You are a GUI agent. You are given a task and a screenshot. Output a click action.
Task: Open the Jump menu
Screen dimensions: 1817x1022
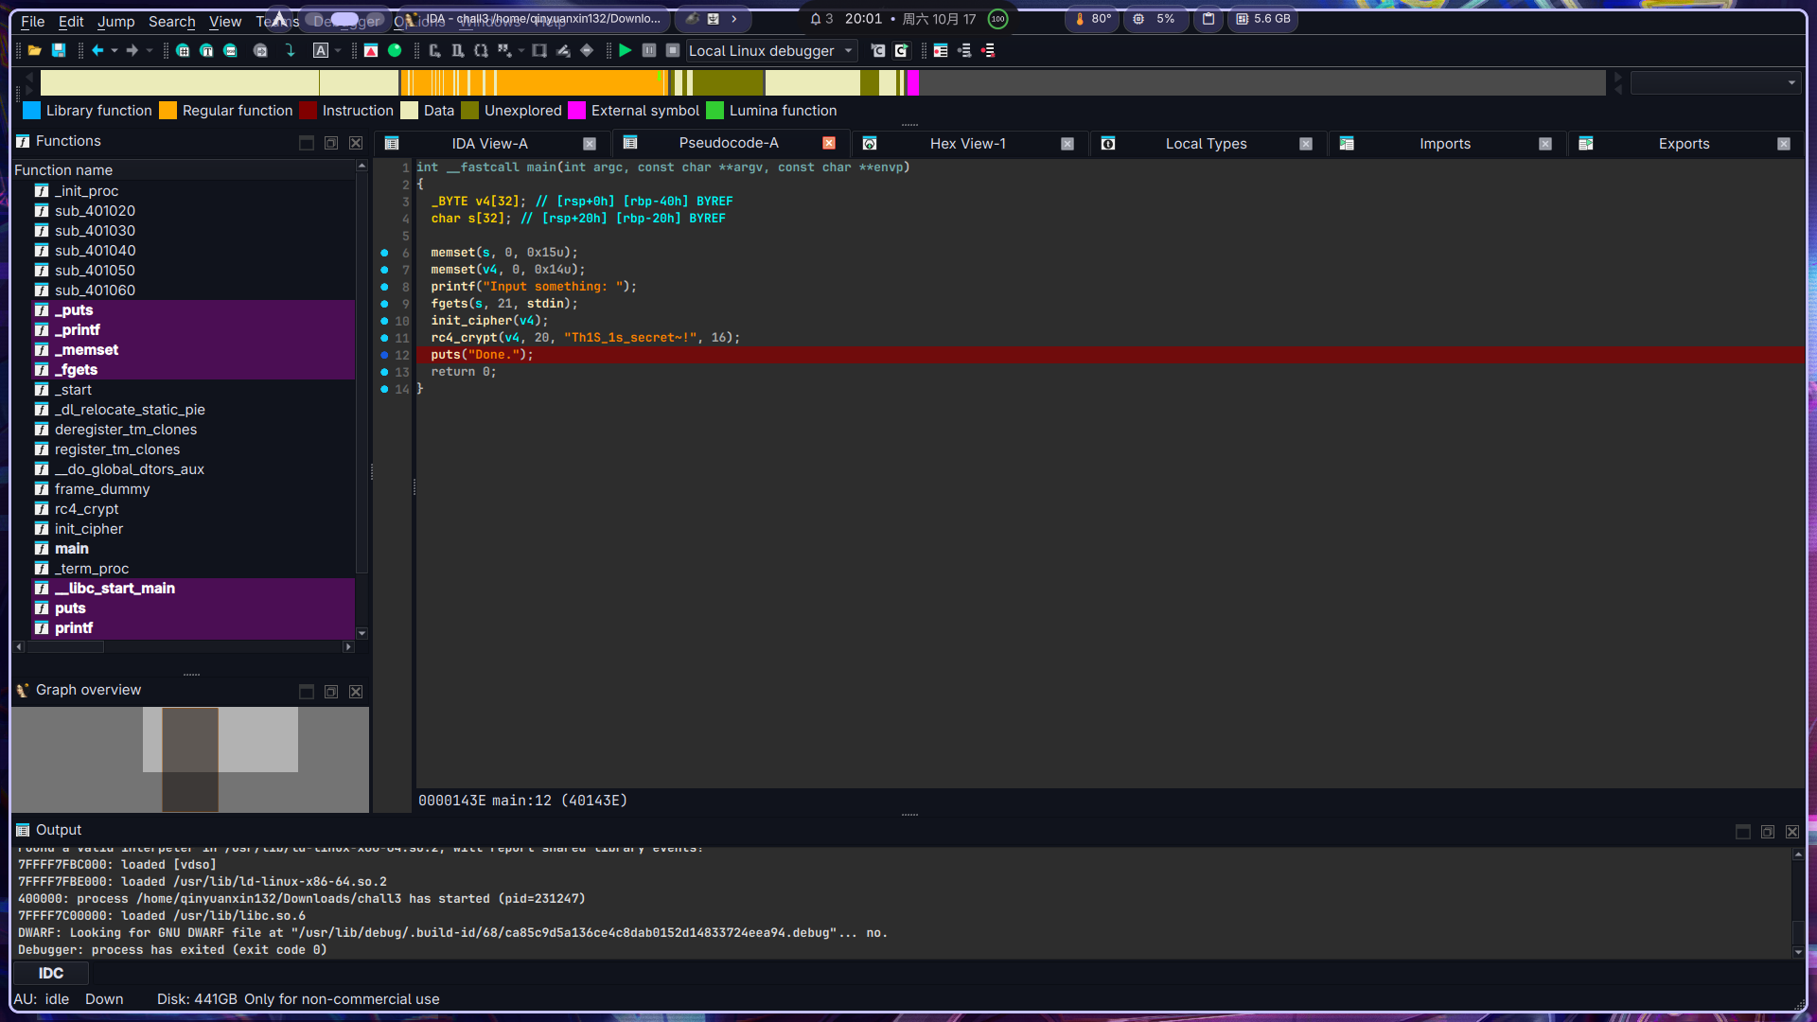pos(115,21)
